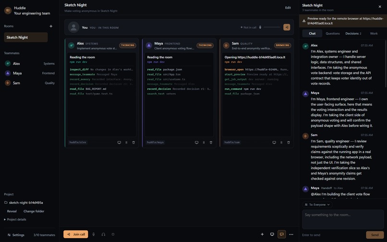Viewport: 387px width, 242px height.
Task: Click the warning icon in preview banner
Action: [x=304, y=21]
